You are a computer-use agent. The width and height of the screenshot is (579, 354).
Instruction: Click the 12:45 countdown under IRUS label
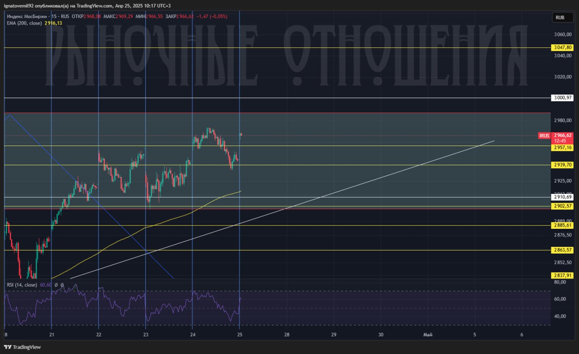[x=559, y=141]
